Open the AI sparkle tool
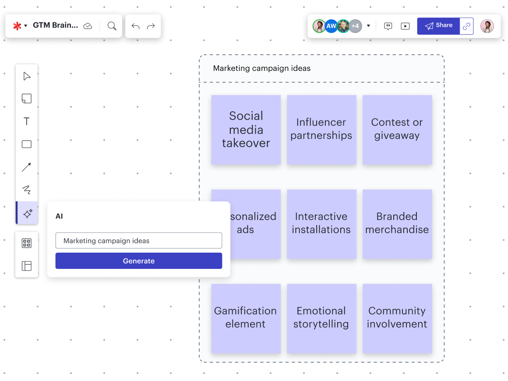 27,213
